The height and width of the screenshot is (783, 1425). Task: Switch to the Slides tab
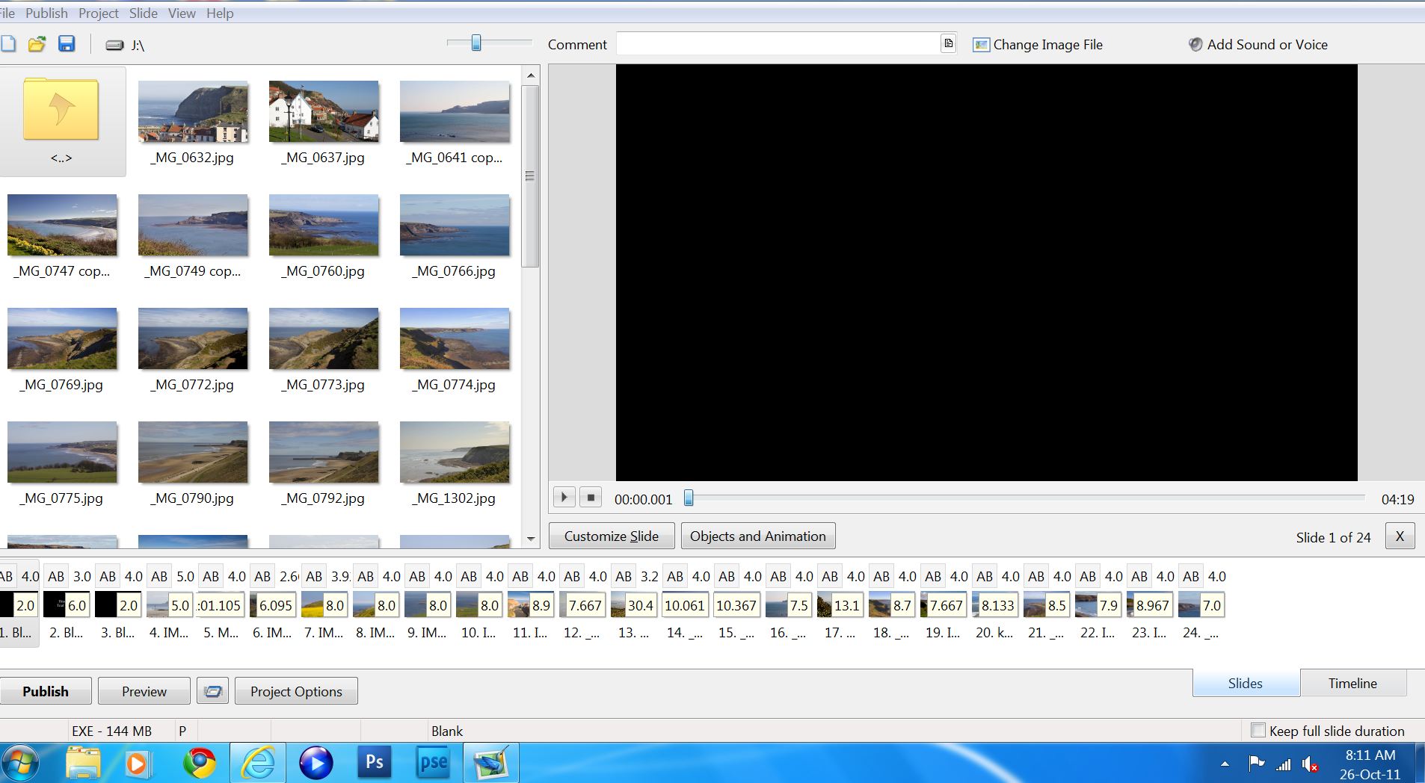[x=1245, y=683]
